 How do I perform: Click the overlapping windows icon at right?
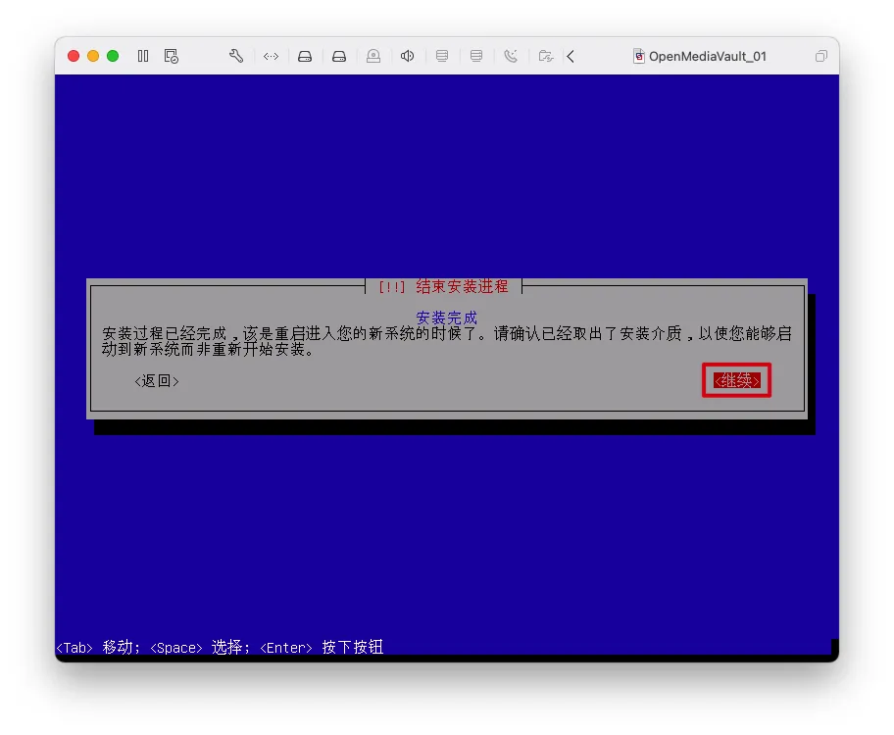click(821, 56)
